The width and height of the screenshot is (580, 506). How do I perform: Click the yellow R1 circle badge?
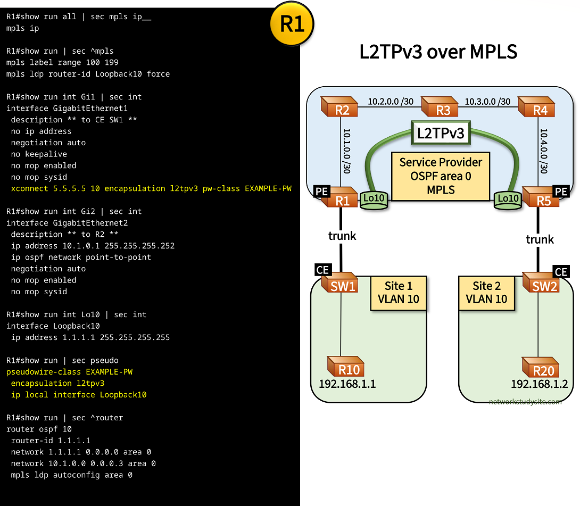(x=292, y=24)
